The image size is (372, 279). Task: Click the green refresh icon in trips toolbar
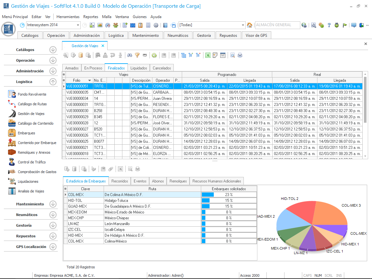pos(154,56)
